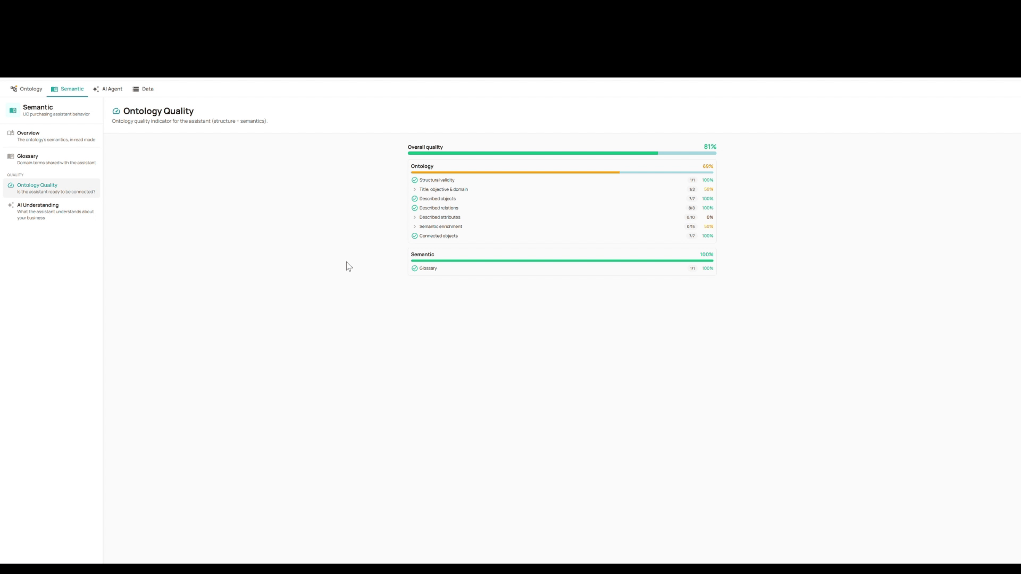Click the Connected objects label
1021x574 pixels.
click(439, 236)
